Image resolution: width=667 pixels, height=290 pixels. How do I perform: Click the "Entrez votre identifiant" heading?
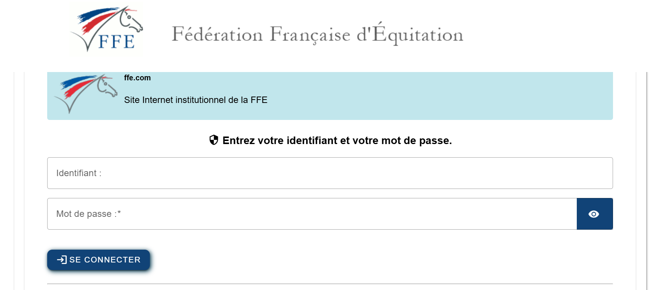(x=337, y=141)
